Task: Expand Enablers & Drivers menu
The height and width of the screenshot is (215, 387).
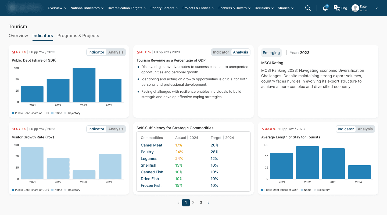Action: coord(235,8)
